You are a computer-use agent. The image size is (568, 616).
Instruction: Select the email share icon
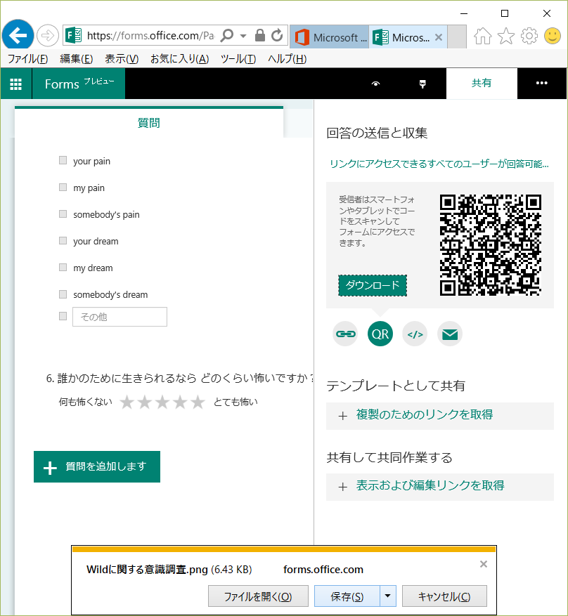click(x=450, y=334)
